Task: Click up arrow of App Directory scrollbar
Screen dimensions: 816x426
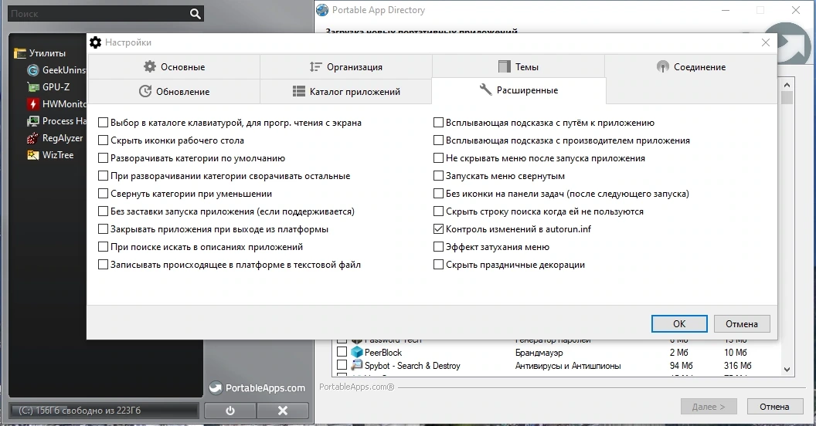Action: (x=787, y=85)
